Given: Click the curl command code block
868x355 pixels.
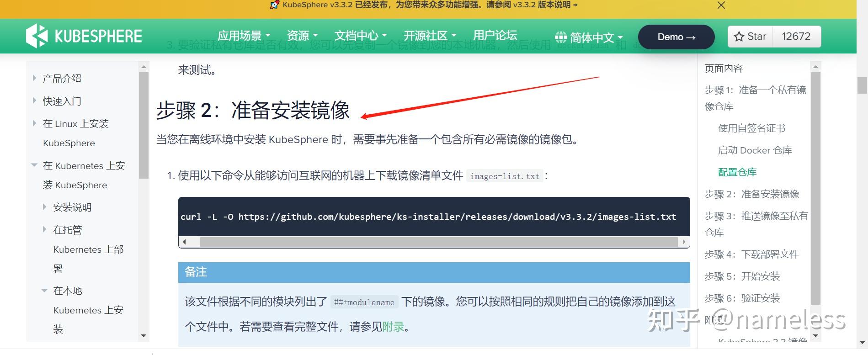Looking at the screenshot, I should pyautogui.click(x=434, y=217).
